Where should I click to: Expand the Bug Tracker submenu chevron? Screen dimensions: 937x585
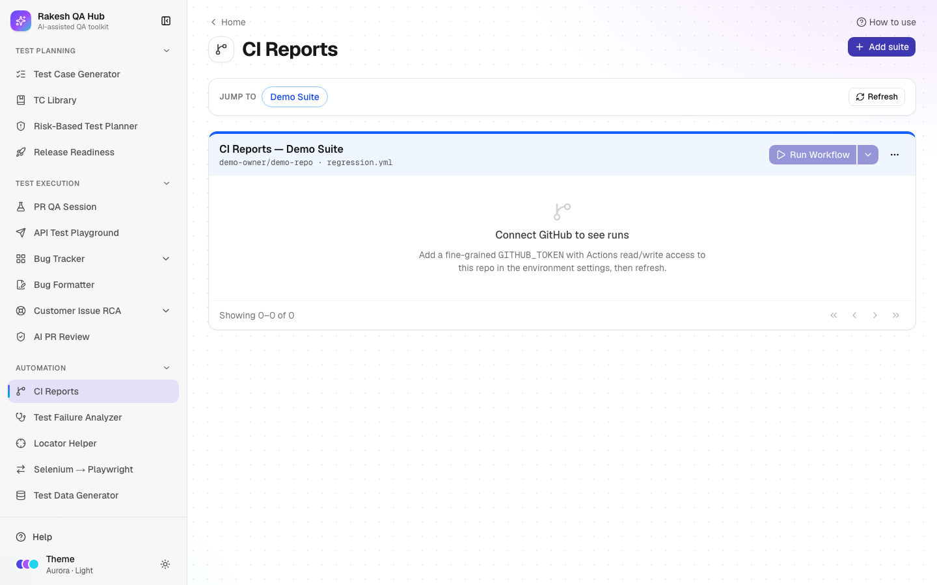[x=166, y=259]
